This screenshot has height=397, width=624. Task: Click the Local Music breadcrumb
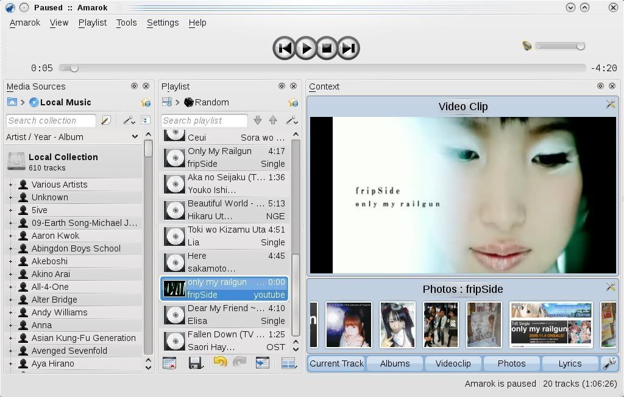point(60,102)
